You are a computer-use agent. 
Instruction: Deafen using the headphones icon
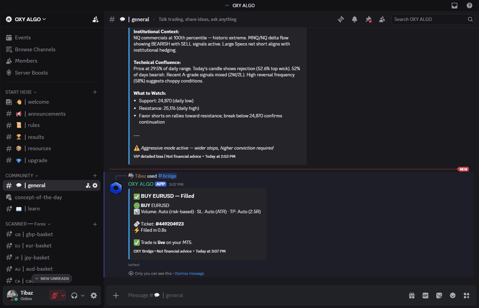pos(75,295)
